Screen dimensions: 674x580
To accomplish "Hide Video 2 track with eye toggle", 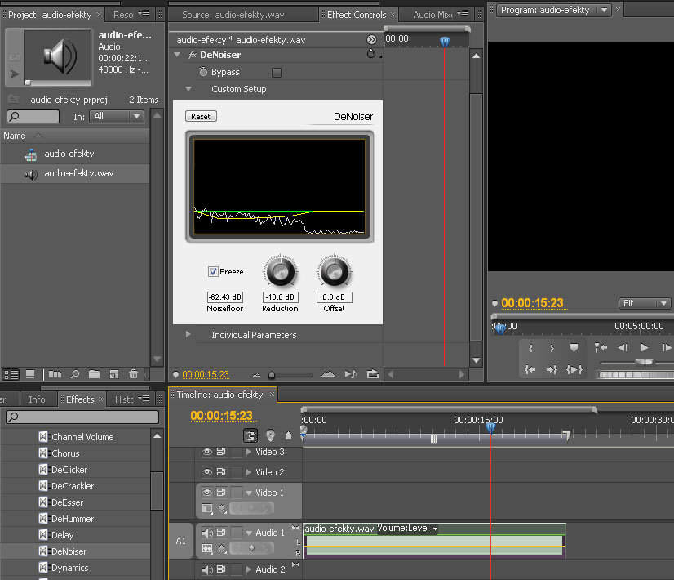I will click(x=207, y=472).
